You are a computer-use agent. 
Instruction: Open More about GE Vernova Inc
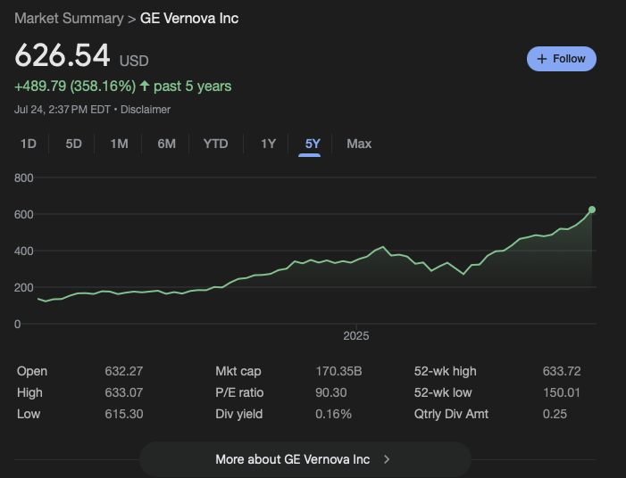[x=305, y=459]
